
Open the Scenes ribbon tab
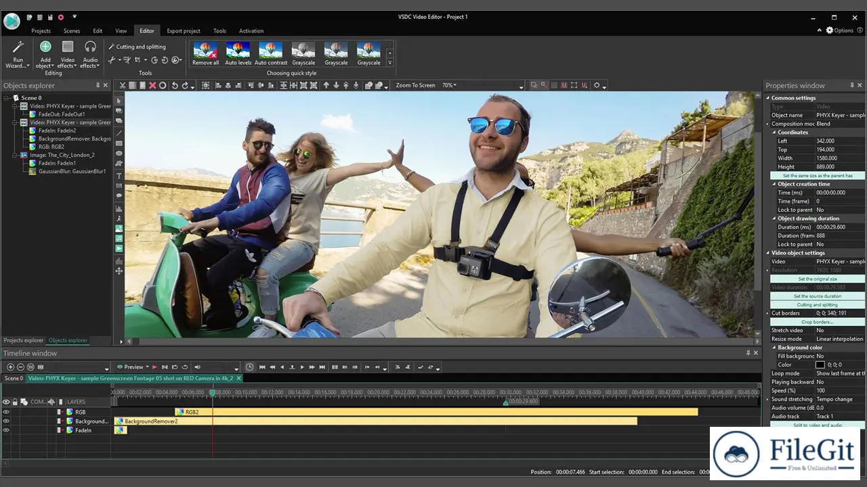72,30
